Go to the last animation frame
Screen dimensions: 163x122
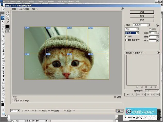(x=157, y=95)
